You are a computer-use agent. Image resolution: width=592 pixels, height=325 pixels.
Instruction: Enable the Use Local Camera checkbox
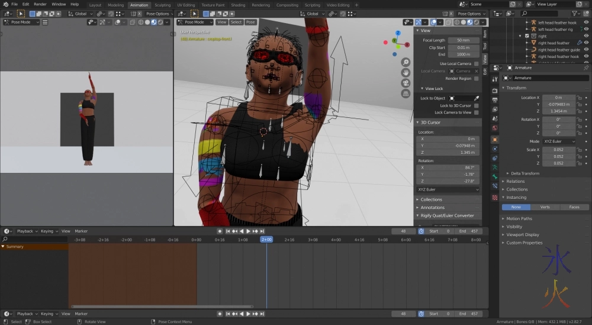pos(476,63)
